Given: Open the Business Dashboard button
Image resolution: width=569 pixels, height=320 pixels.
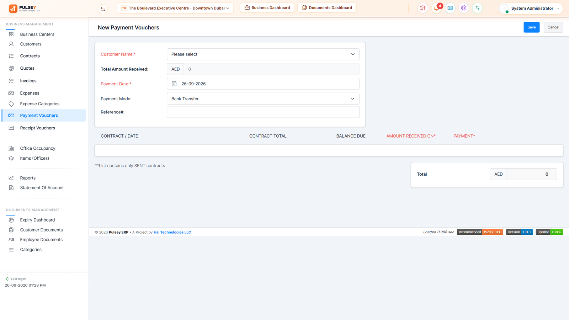Looking at the screenshot, I should [267, 8].
